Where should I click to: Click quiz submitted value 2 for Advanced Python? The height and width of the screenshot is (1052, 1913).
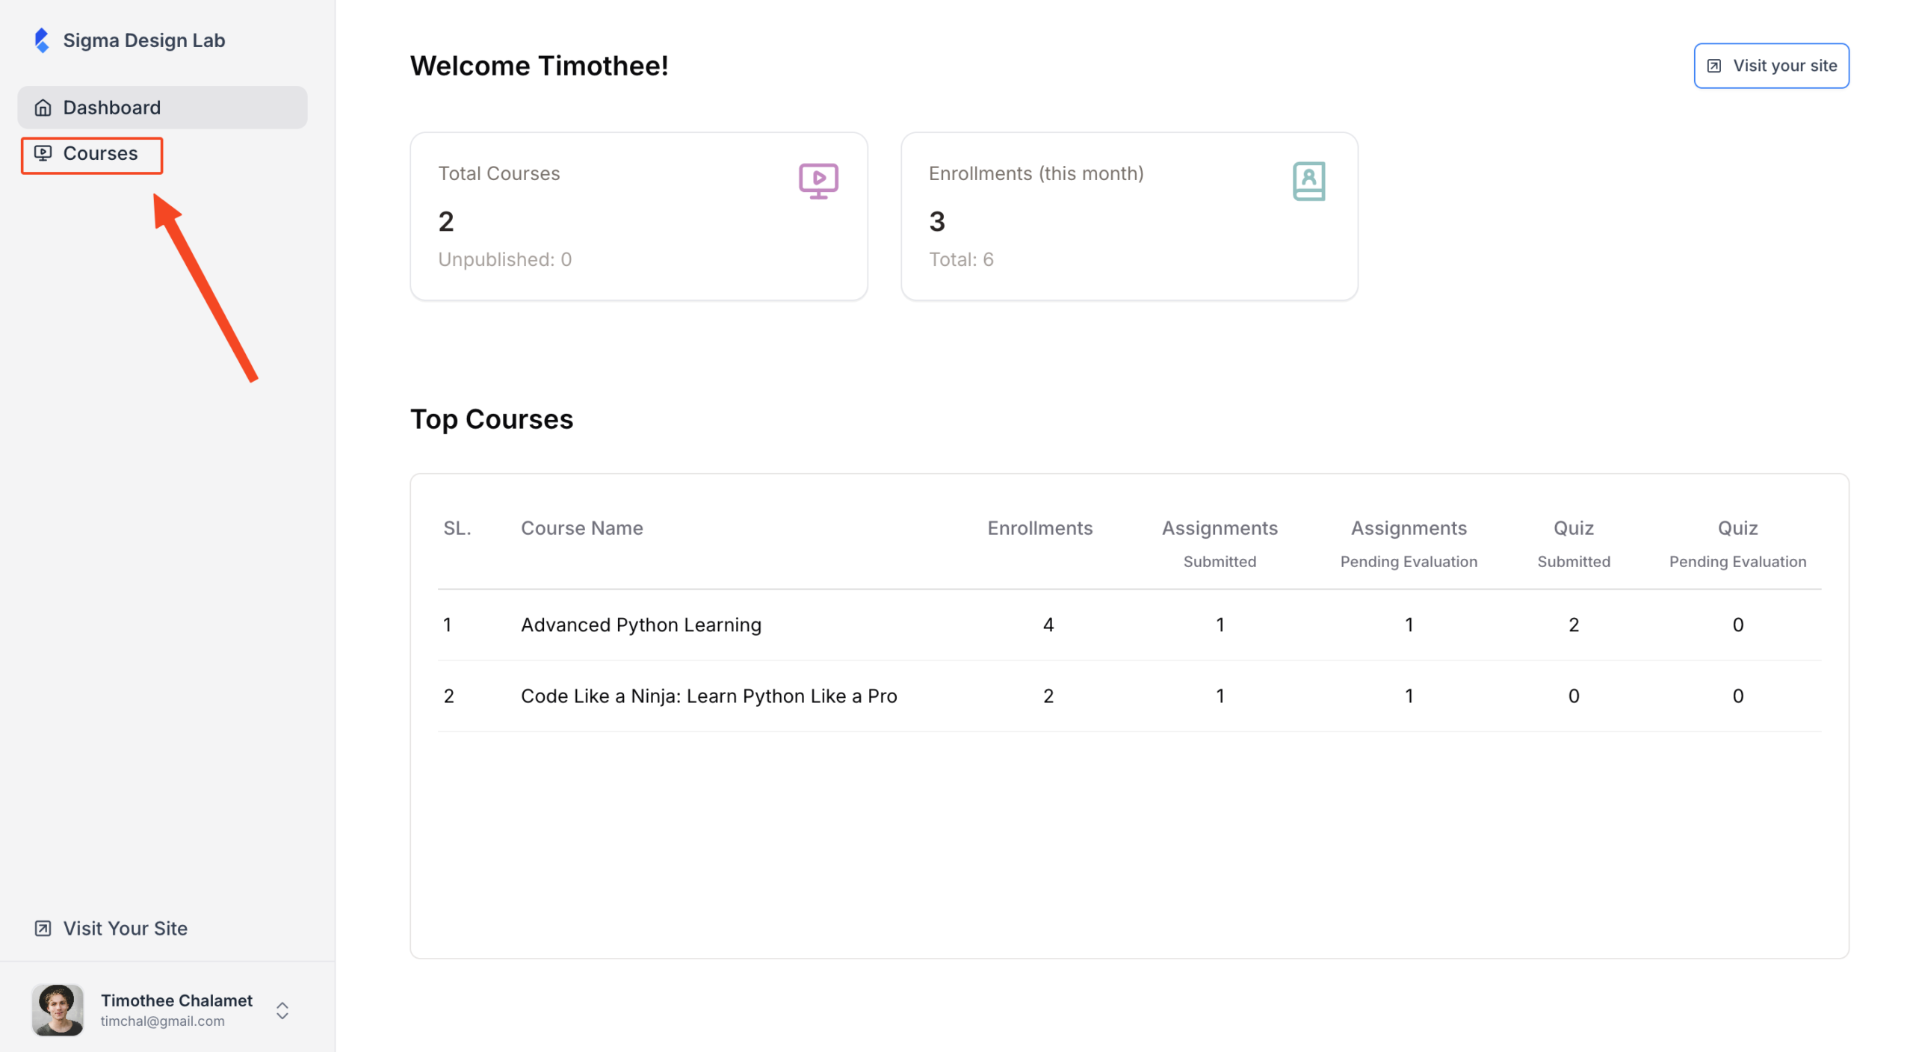click(x=1573, y=625)
